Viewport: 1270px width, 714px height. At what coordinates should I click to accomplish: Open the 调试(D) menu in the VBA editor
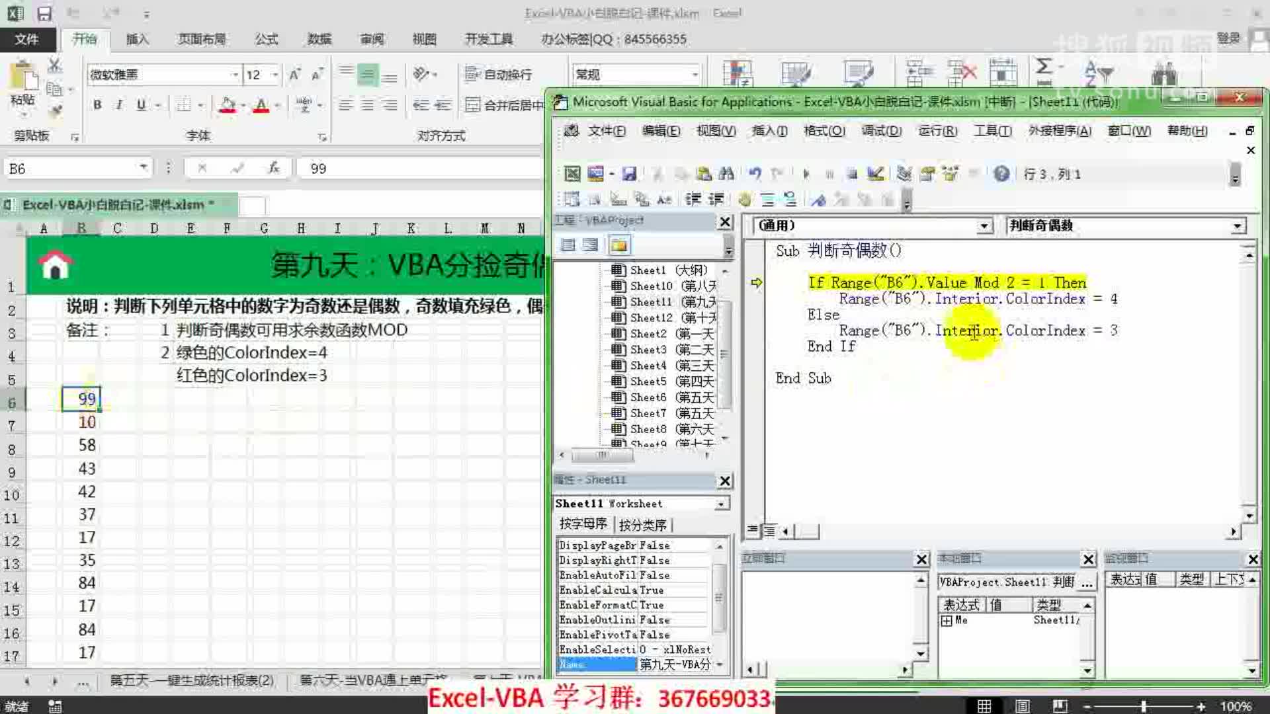(882, 131)
